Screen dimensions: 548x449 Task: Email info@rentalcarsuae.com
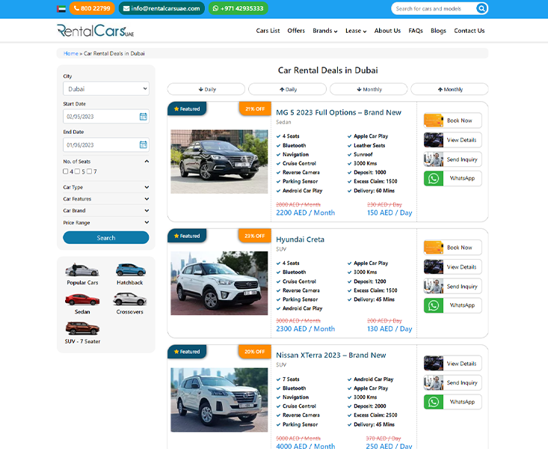pyautogui.click(x=161, y=8)
